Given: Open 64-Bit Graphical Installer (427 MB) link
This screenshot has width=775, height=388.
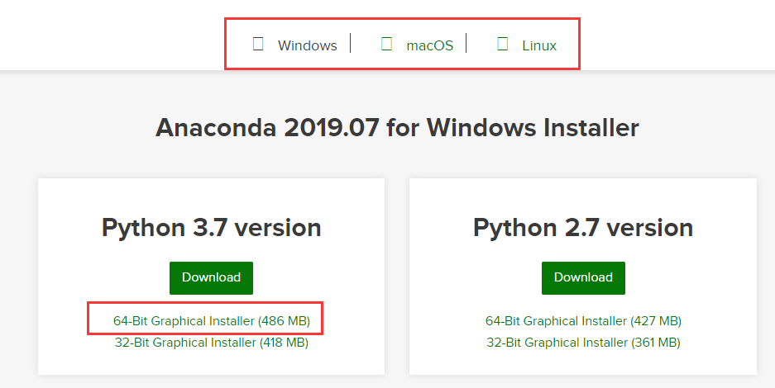Looking at the screenshot, I should [x=583, y=321].
